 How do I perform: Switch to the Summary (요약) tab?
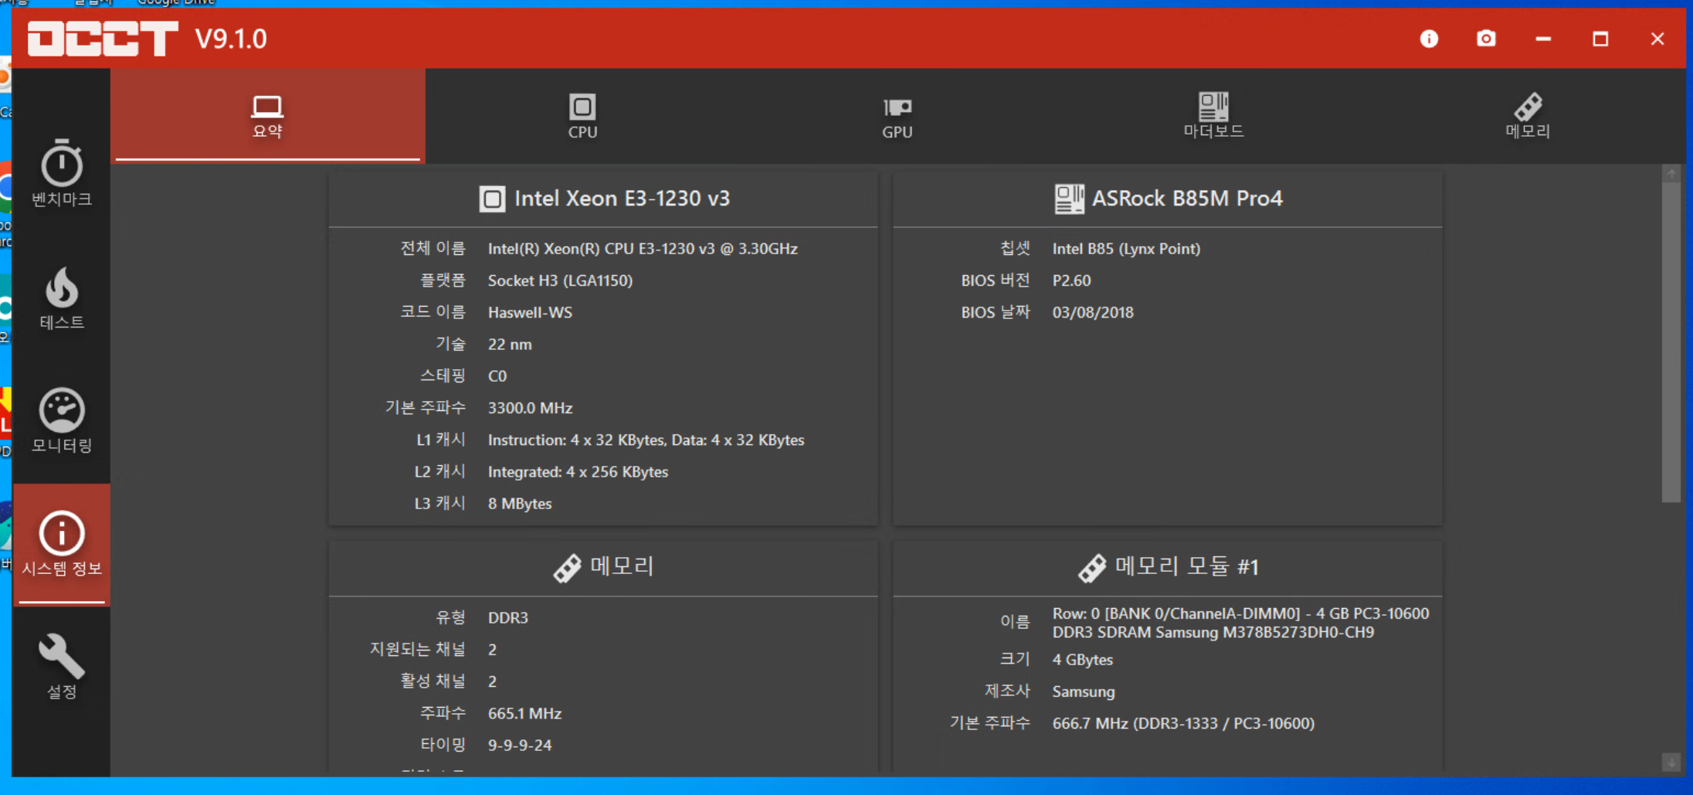pyautogui.click(x=267, y=117)
